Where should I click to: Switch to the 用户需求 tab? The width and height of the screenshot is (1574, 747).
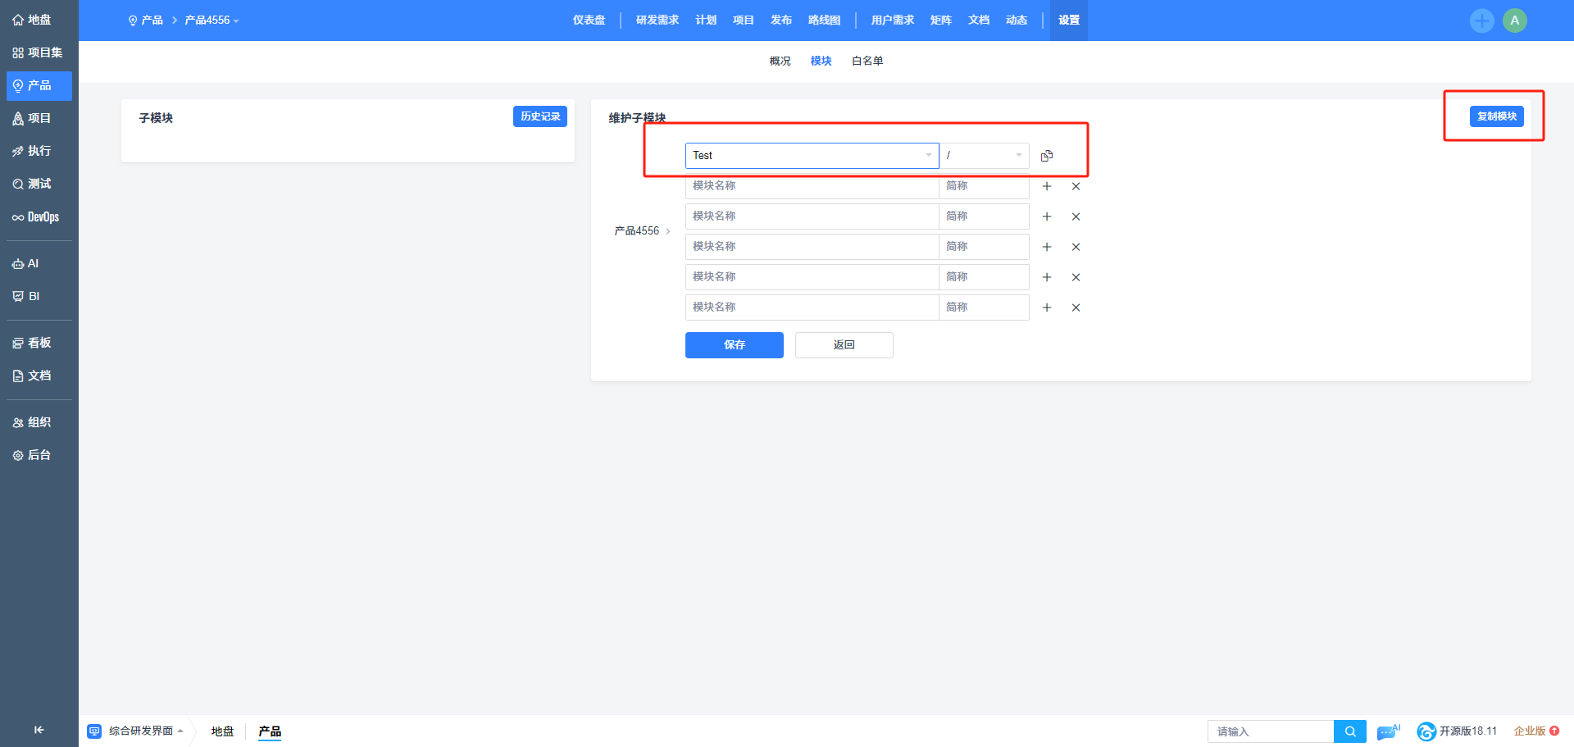(x=893, y=20)
